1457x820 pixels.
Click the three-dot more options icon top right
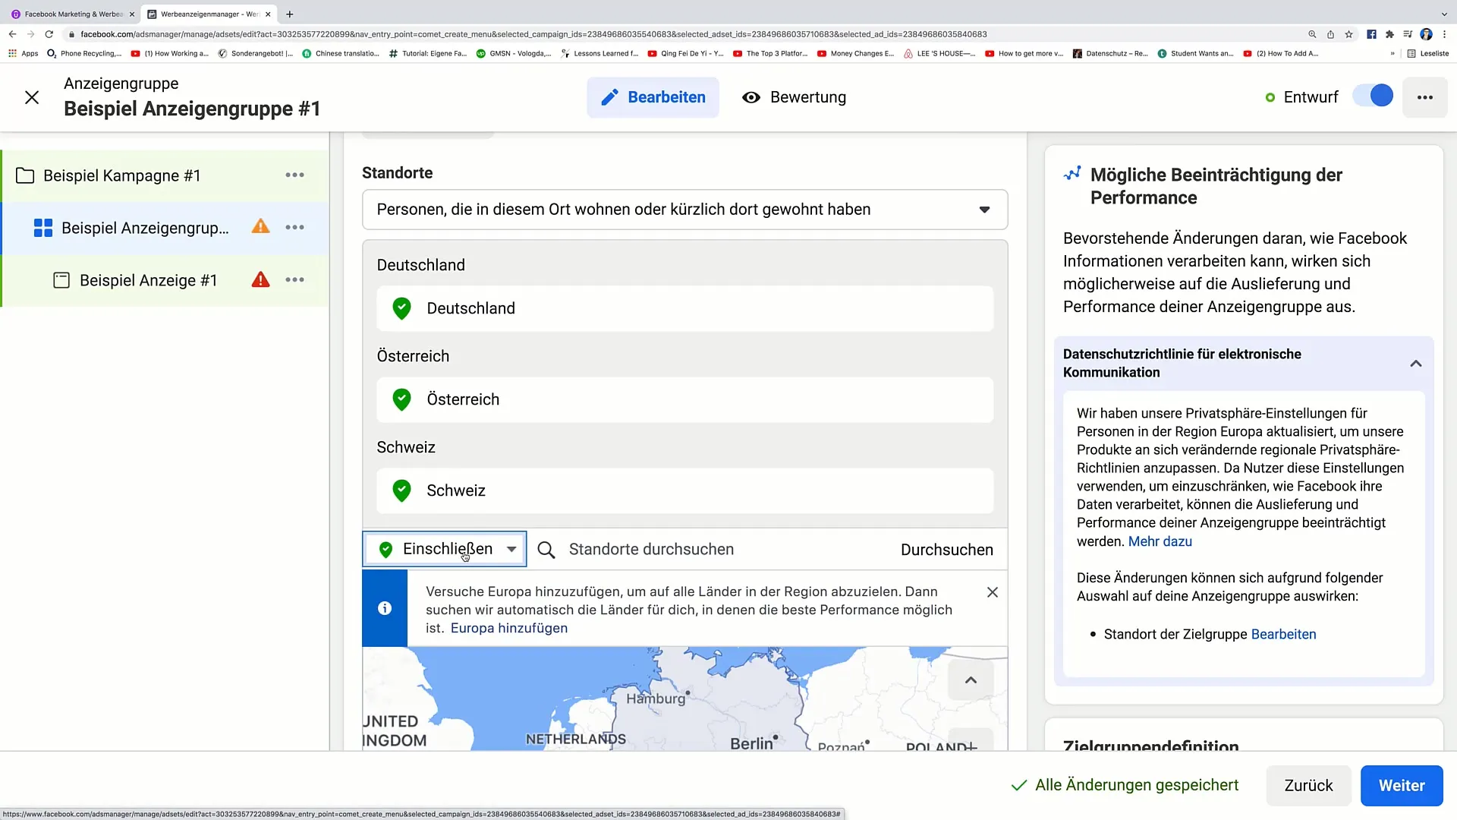1426,97
